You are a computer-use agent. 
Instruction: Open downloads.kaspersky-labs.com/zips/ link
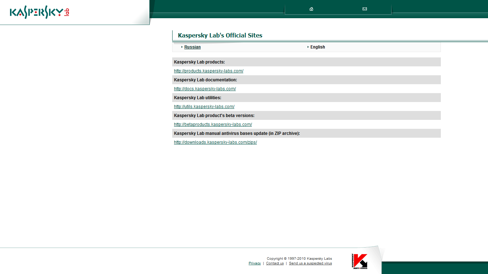point(215,142)
